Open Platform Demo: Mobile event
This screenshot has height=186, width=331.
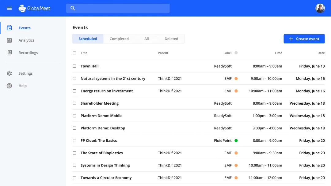(101, 116)
